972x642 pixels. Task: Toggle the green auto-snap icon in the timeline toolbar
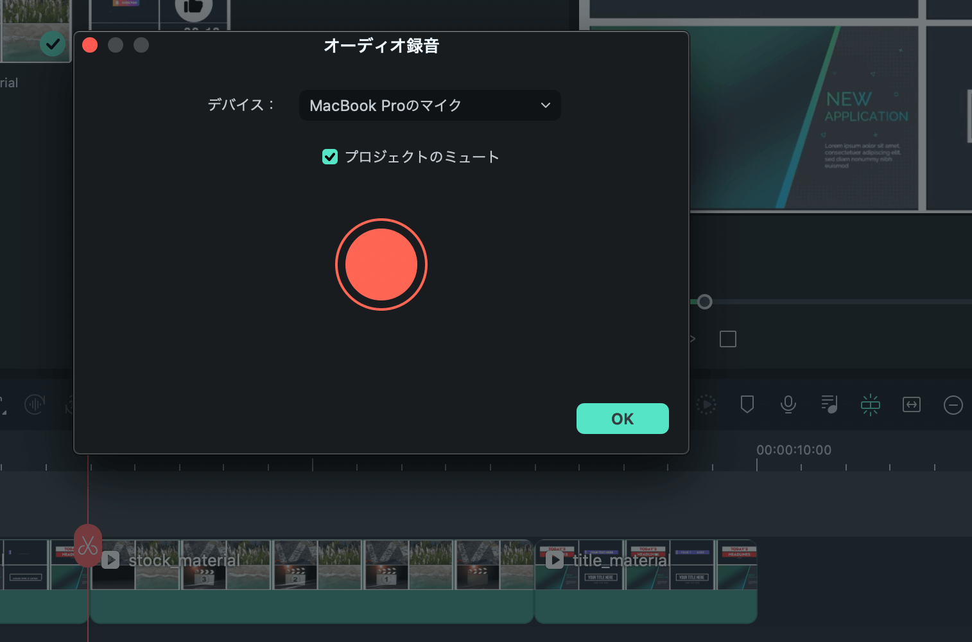pyautogui.click(x=870, y=404)
